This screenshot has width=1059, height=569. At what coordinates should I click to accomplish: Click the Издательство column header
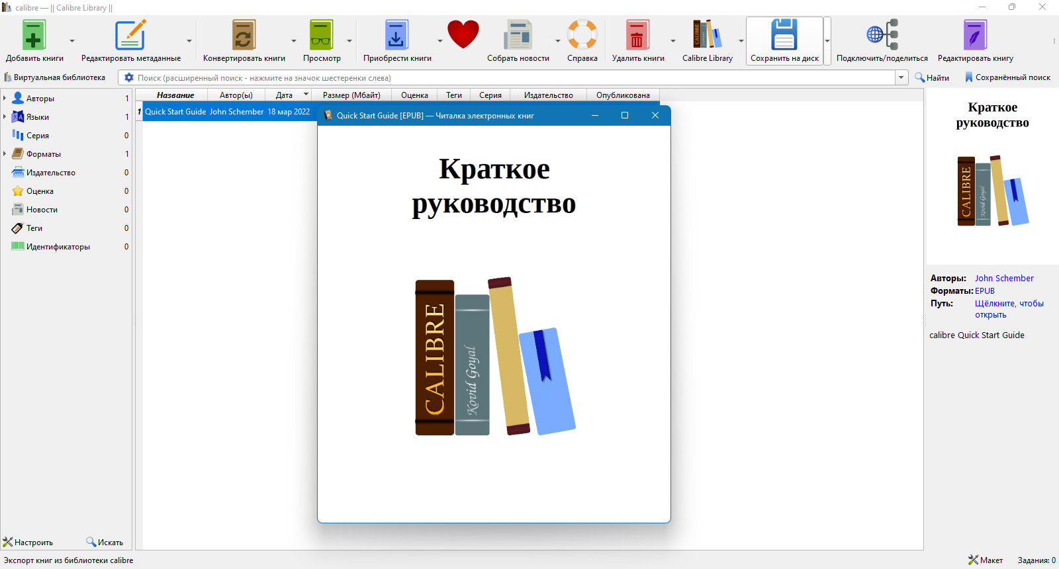pyautogui.click(x=549, y=95)
